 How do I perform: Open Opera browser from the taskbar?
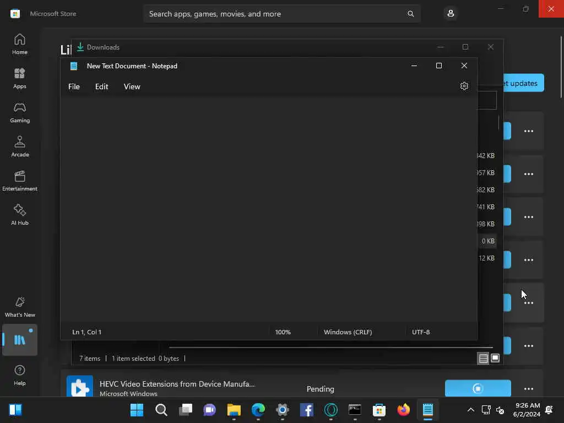[x=331, y=410]
